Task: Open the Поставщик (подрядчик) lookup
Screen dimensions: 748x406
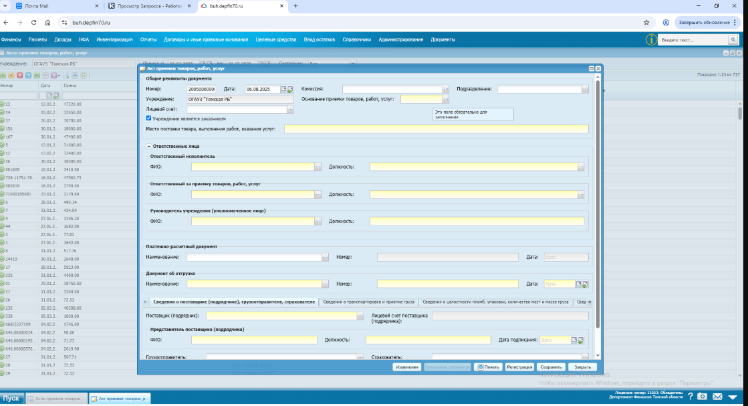Action: [360, 316]
